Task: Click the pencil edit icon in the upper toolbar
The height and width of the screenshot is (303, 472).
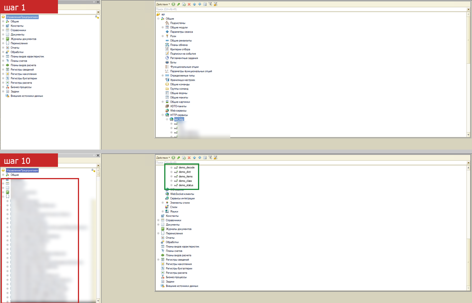Action: 178,4
